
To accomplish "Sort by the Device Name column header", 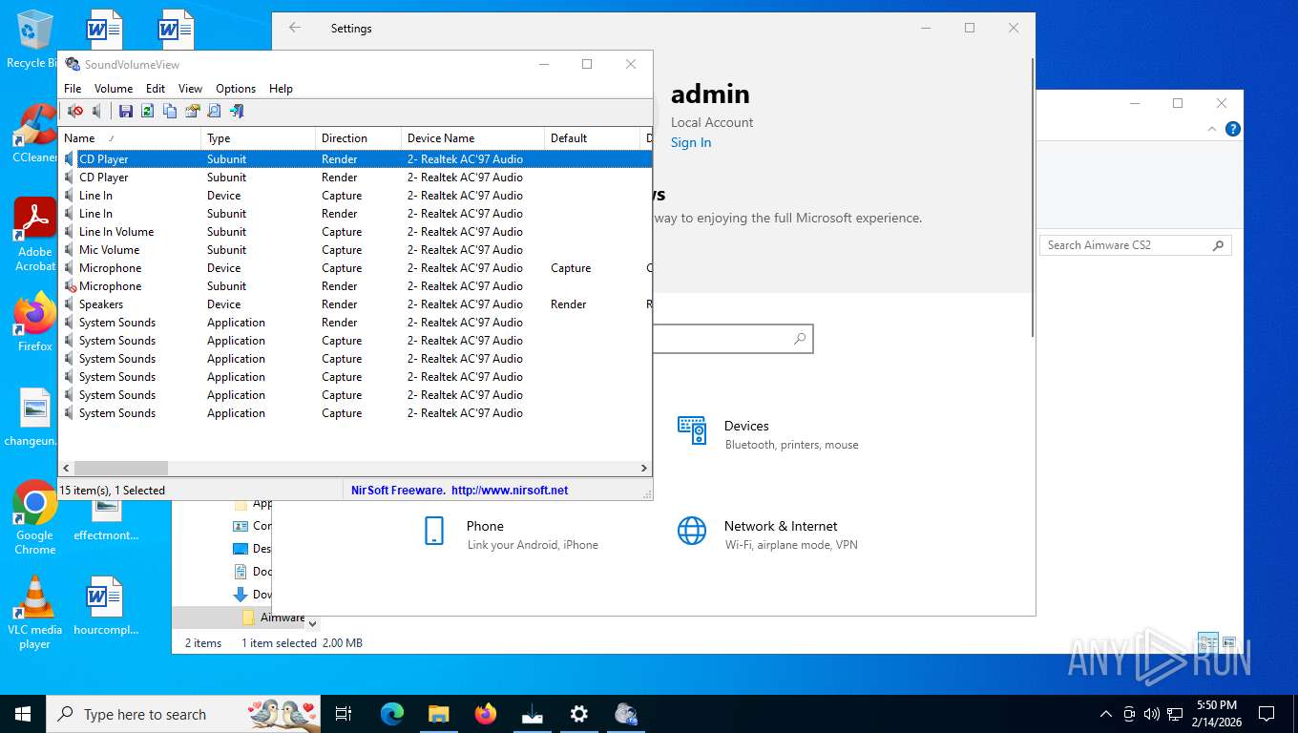I will (472, 138).
